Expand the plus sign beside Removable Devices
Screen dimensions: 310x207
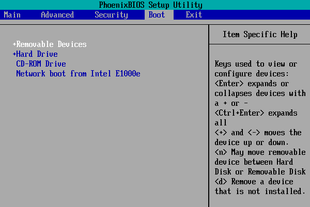[x=14, y=44]
